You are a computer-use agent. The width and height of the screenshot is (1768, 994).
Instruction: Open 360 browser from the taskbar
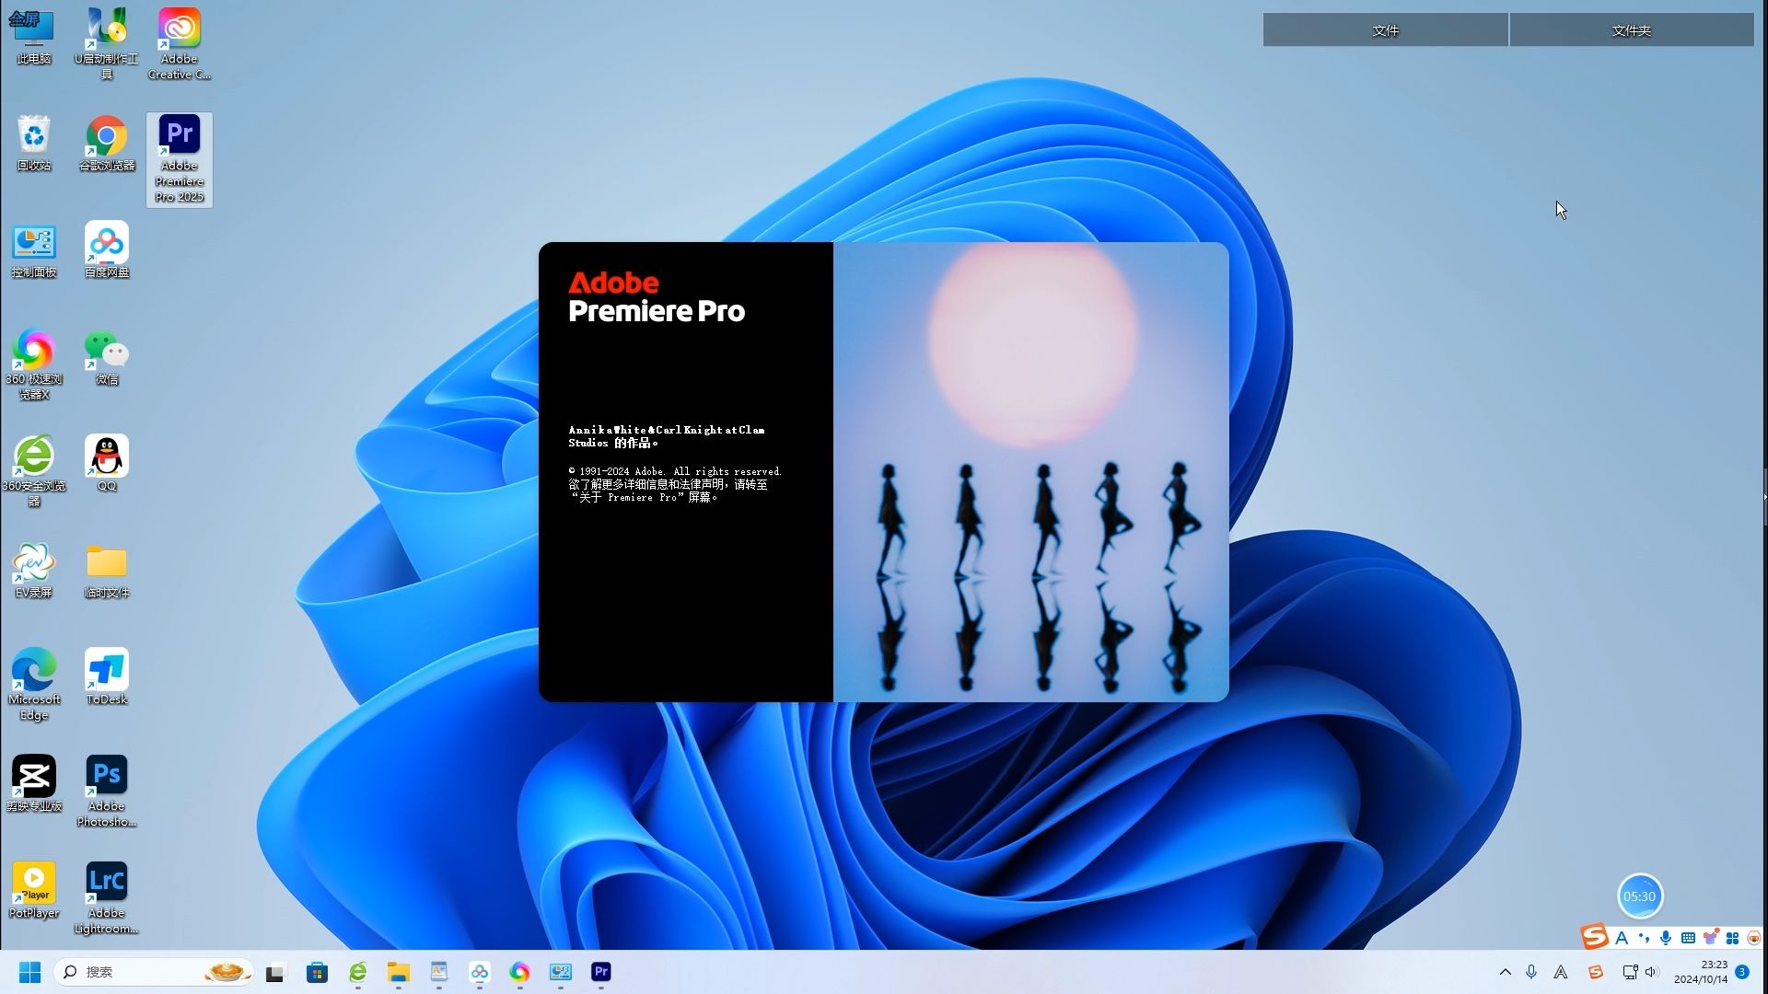357,972
